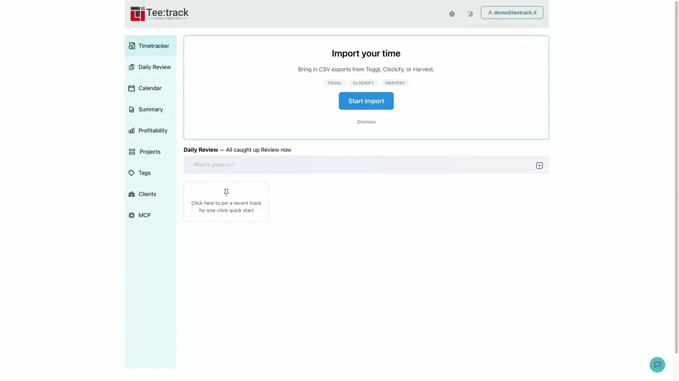This screenshot has width=679, height=381.
Task: Dismiss the import time banner
Action: coord(366,122)
